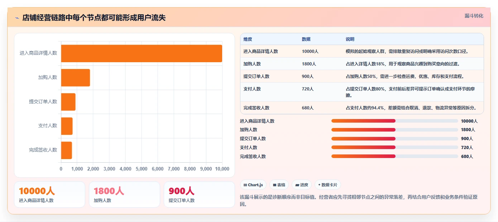Click the description starting 模拟的起始观察人群

click(x=407, y=51)
